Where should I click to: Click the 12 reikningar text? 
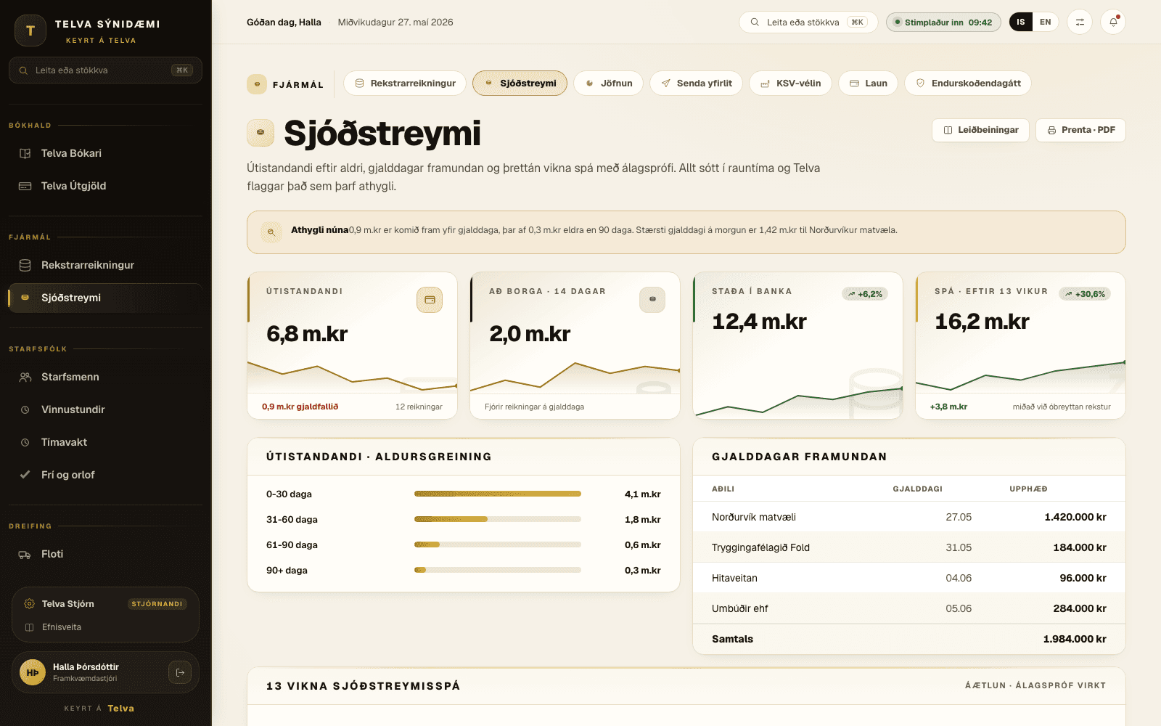(x=419, y=407)
